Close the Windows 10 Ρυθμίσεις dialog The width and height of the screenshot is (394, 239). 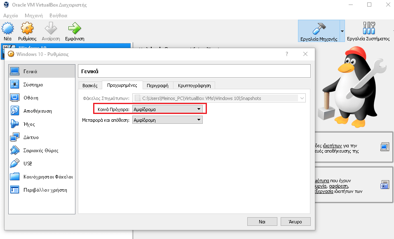(x=305, y=54)
